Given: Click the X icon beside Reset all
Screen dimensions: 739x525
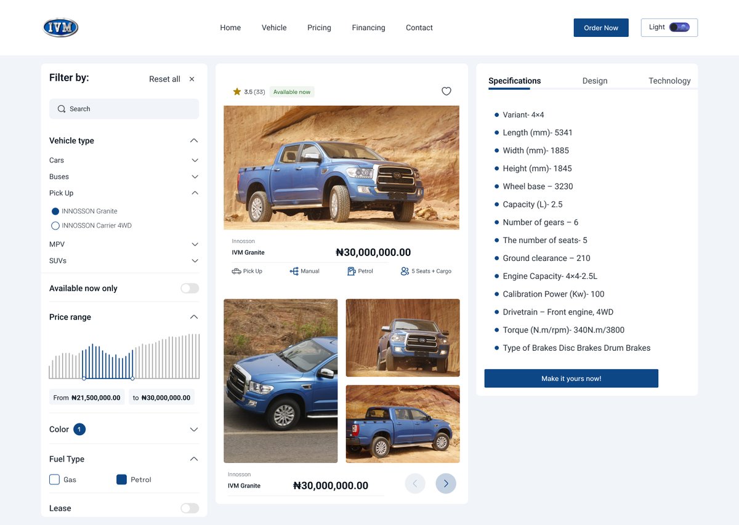Looking at the screenshot, I should [x=192, y=79].
